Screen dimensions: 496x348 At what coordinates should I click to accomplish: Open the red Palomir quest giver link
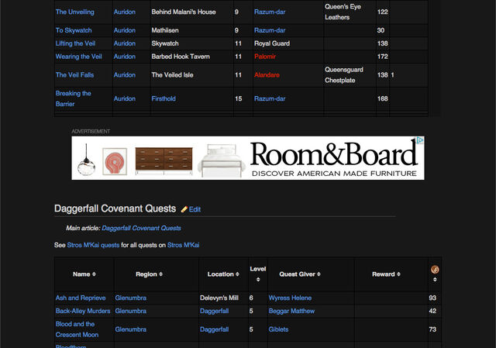(265, 57)
